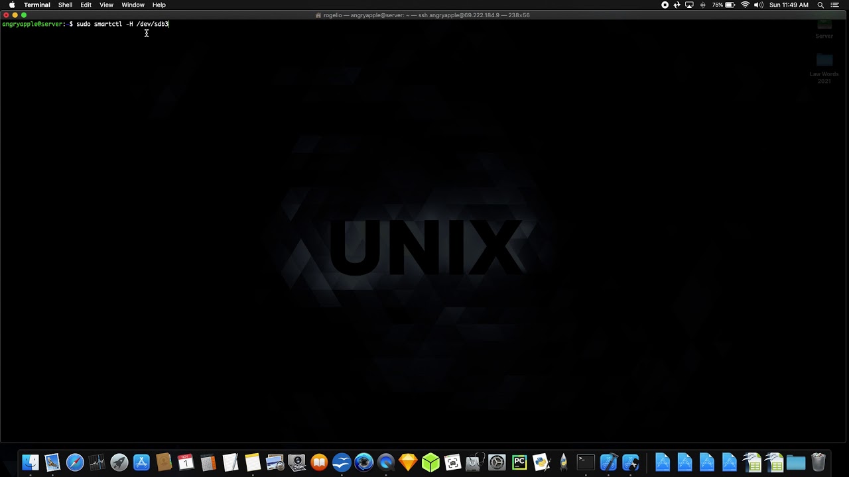849x477 pixels.
Task: Open the Stocks app in dock
Action: (x=97, y=462)
